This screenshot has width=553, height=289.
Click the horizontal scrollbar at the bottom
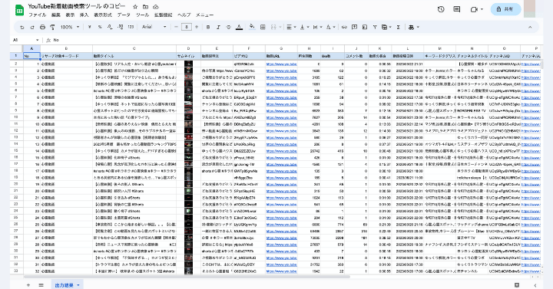click(187, 277)
